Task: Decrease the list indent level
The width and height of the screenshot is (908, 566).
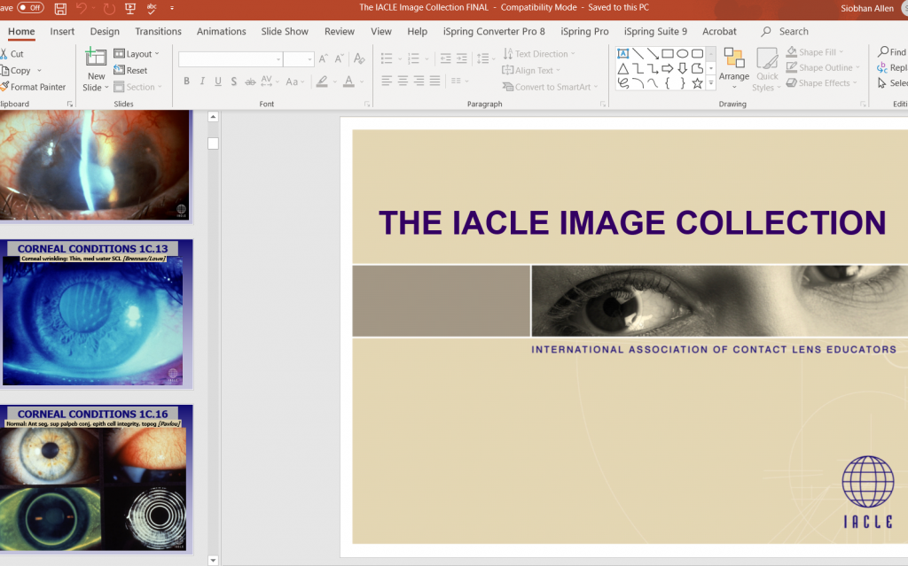Action: 445,58
